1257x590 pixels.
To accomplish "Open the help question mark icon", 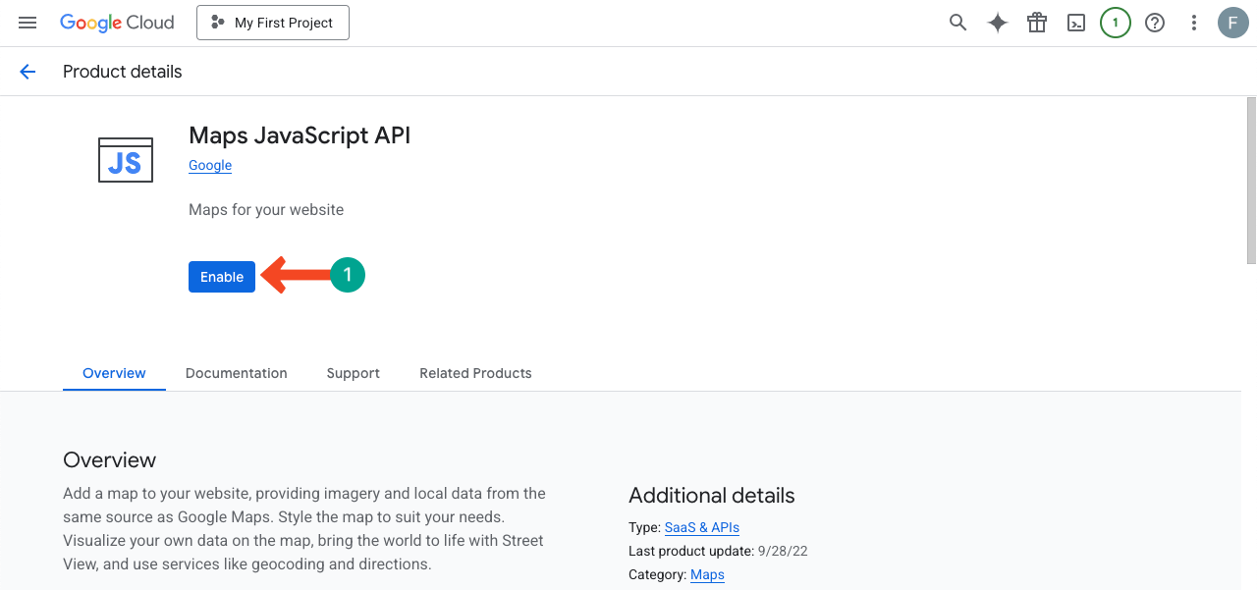I will coord(1155,23).
